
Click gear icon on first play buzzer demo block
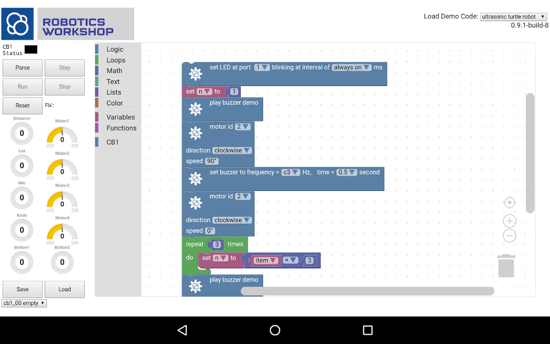click(196, 109)
